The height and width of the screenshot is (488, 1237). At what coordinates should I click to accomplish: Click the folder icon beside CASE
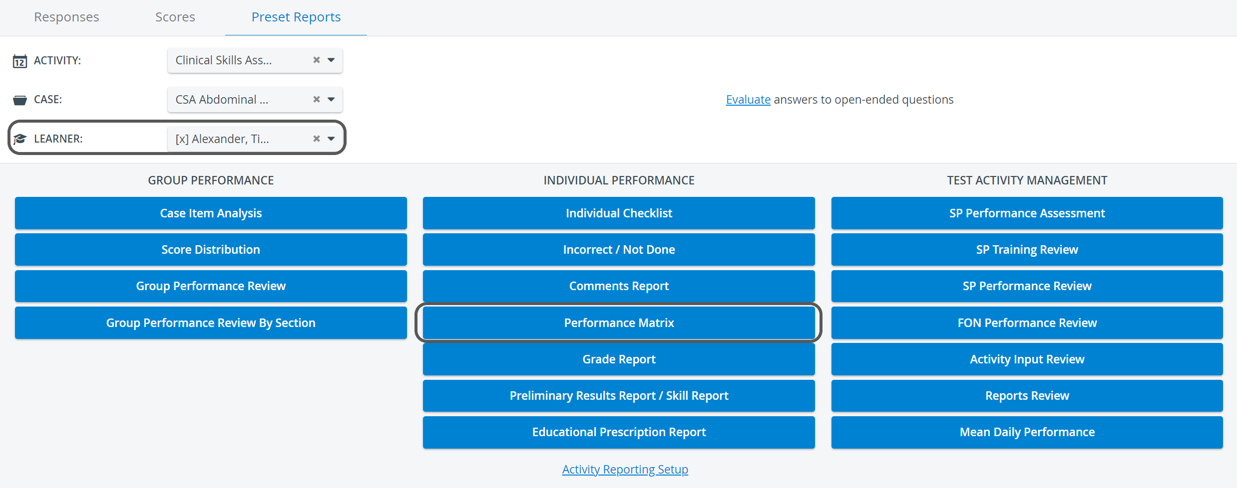19,100
